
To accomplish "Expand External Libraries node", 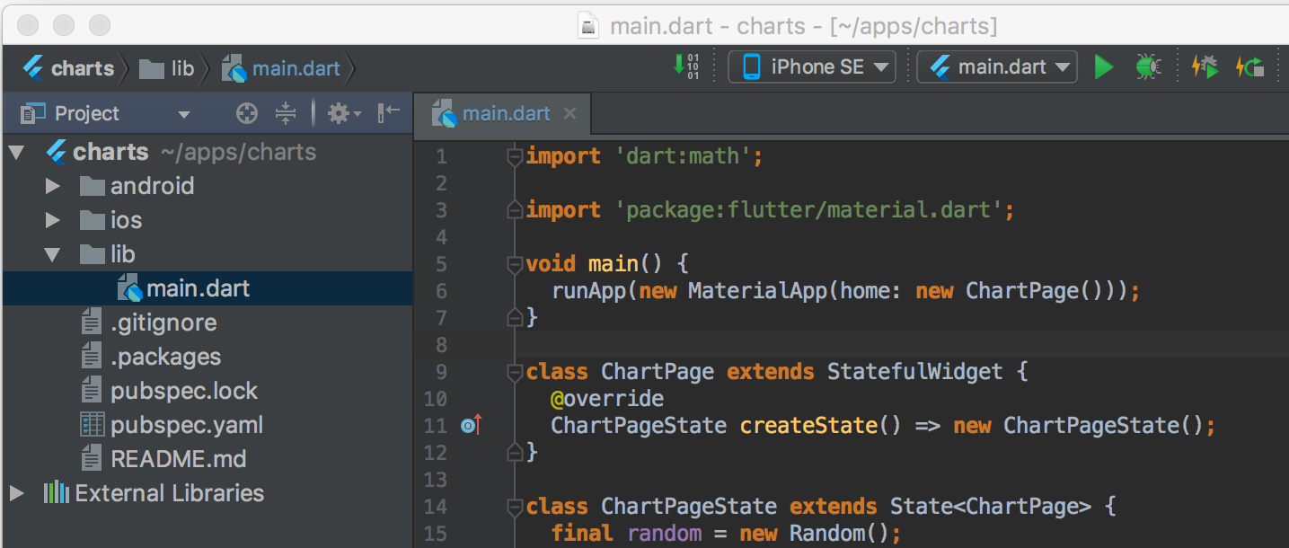I will [16, 493].
